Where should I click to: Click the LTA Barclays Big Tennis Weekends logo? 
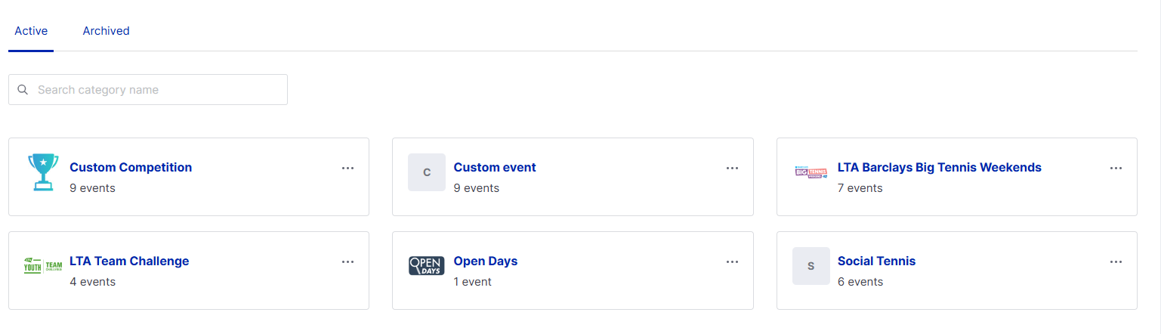coord(811,172)
